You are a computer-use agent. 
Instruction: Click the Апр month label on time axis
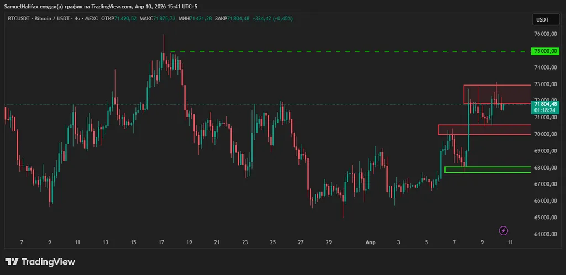click(x=371, y=242)
